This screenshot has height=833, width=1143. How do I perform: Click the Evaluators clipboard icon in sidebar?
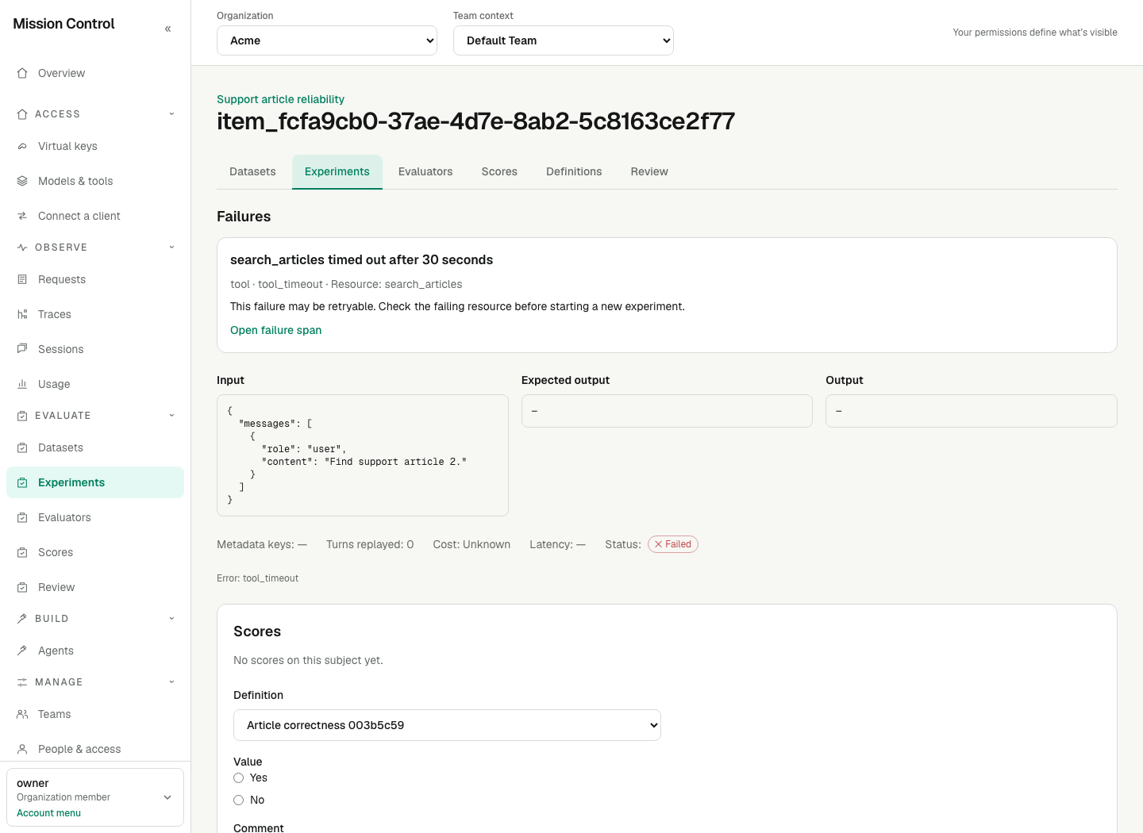click(22, 517)
